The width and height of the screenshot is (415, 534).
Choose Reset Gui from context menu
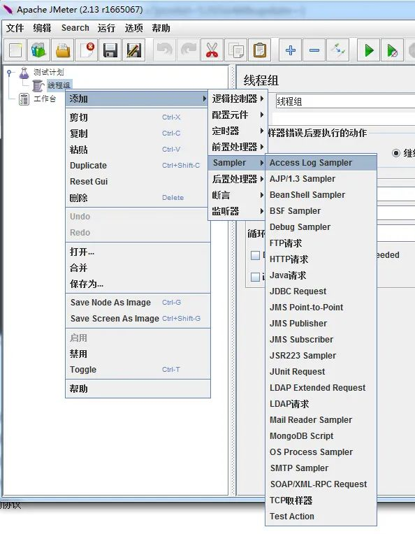point(137,182)
